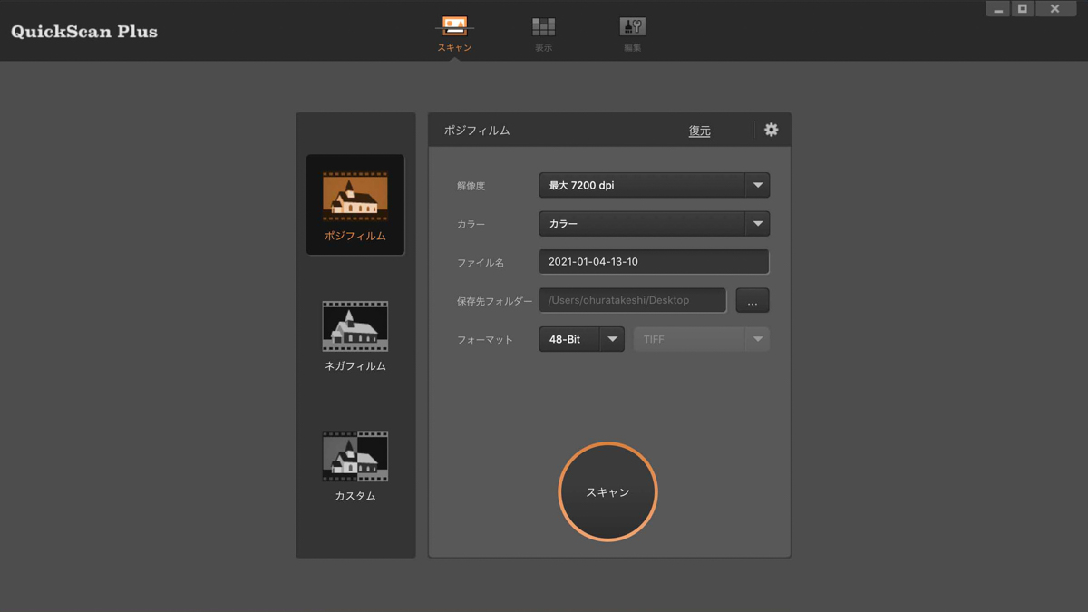The width and height of the screenshot is (1088, 612).
Task: Switch to the ネガフィルム negative film profile
Action: click(355, 326)
